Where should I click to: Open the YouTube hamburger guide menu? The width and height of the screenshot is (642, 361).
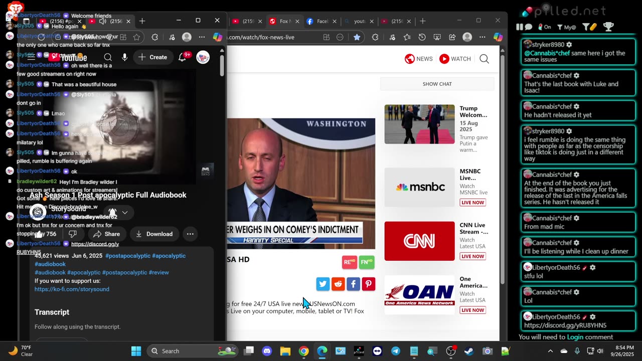pyautogui.click(x=31, y=57)
